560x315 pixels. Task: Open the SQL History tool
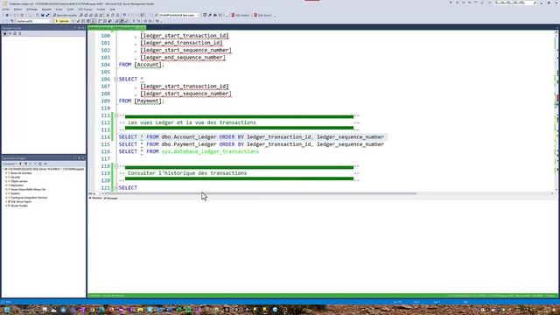click(x=241, y=16)
